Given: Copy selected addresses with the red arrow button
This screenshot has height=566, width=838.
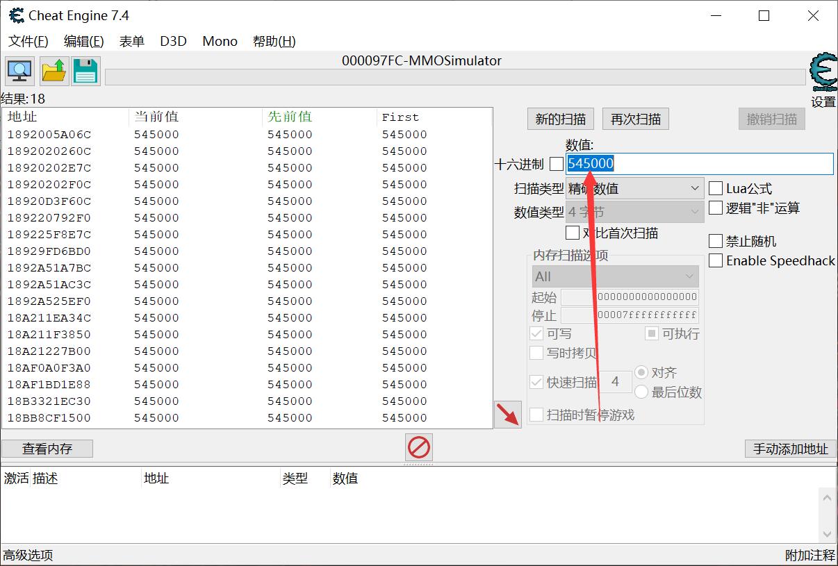Looking at the screenshot, I should click(508, 415).
